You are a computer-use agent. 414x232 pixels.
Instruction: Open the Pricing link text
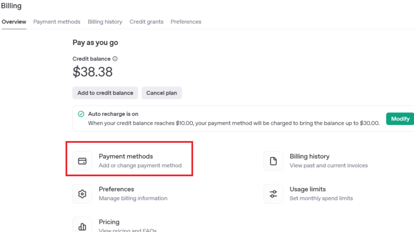tap(109, 222)
